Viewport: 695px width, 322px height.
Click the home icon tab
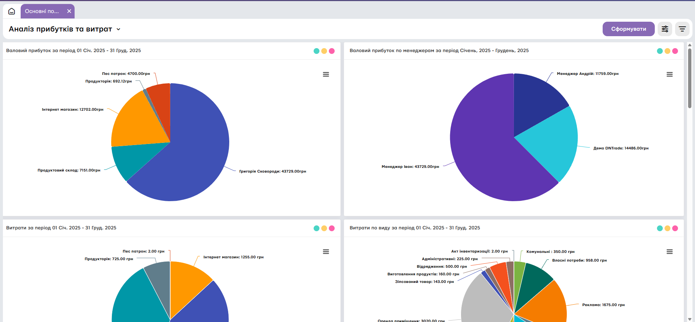click(12, 11)
